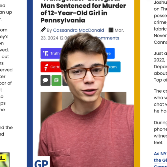
Task: Click the green chat message icon
Action: 57,81
